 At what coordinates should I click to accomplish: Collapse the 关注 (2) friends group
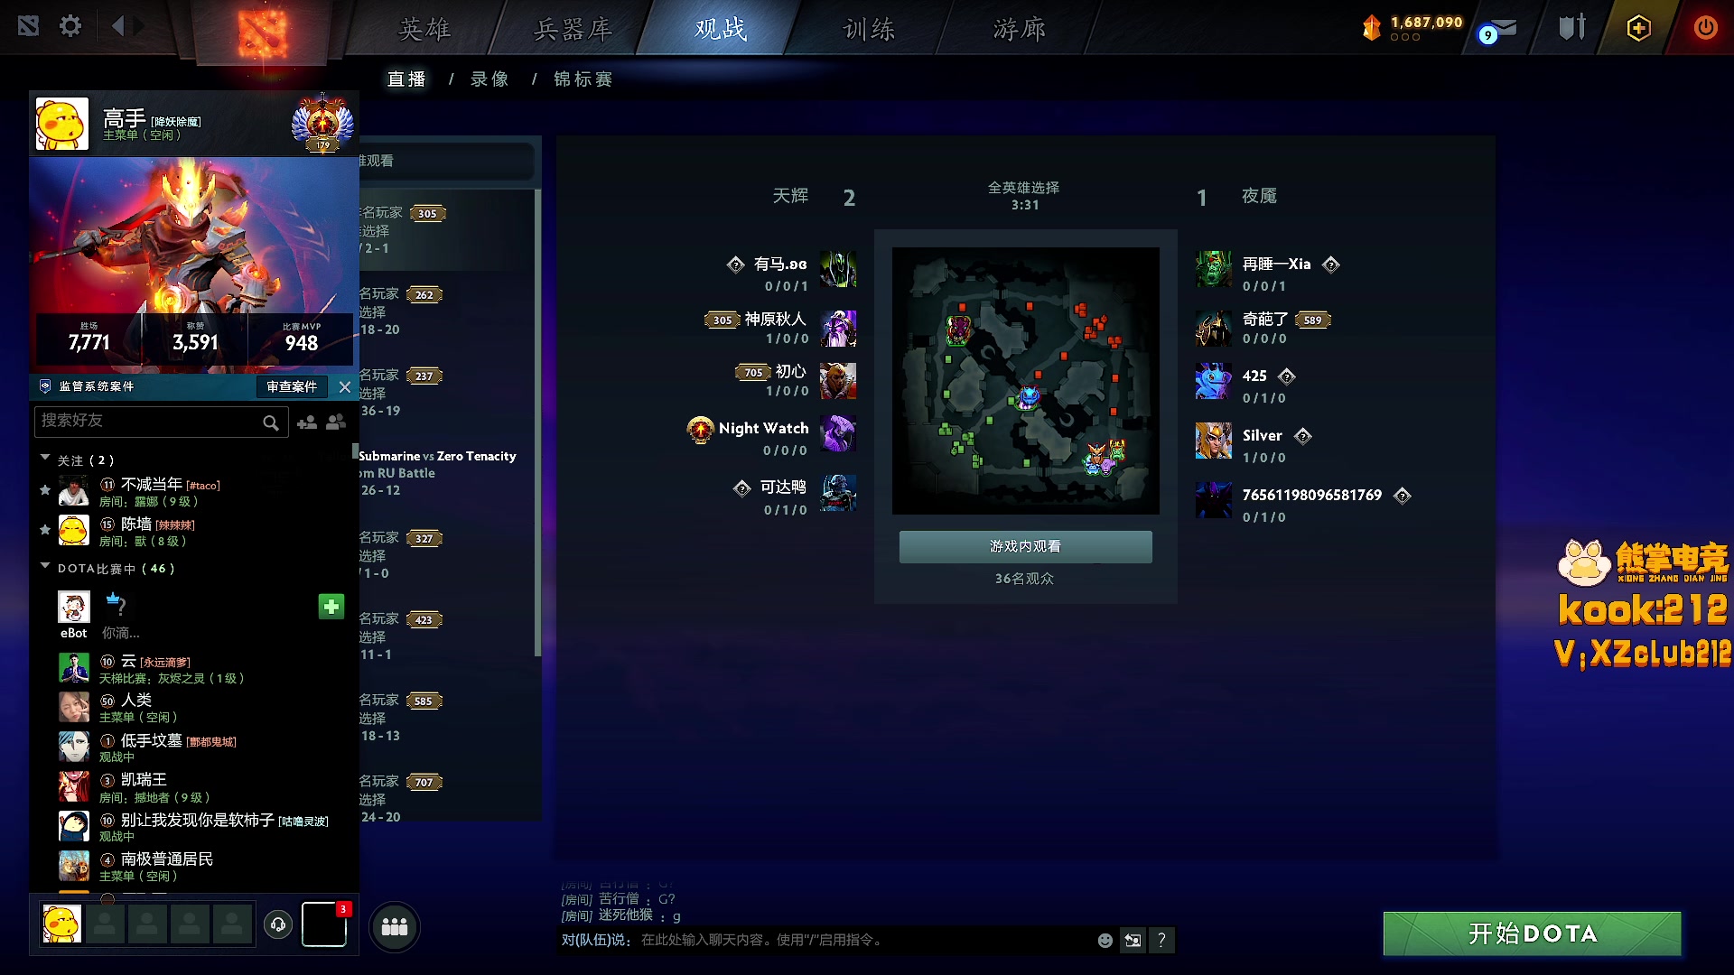[45, 459]
